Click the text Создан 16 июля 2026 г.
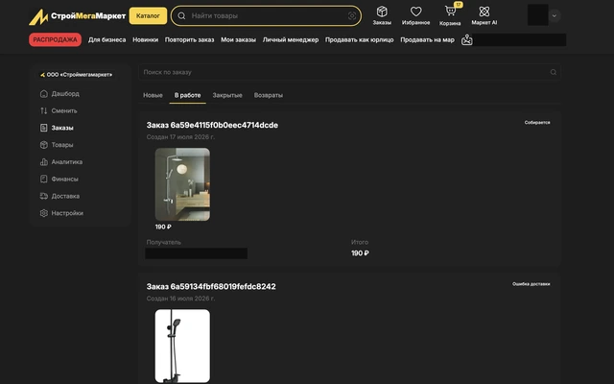 tap(180, 299)
